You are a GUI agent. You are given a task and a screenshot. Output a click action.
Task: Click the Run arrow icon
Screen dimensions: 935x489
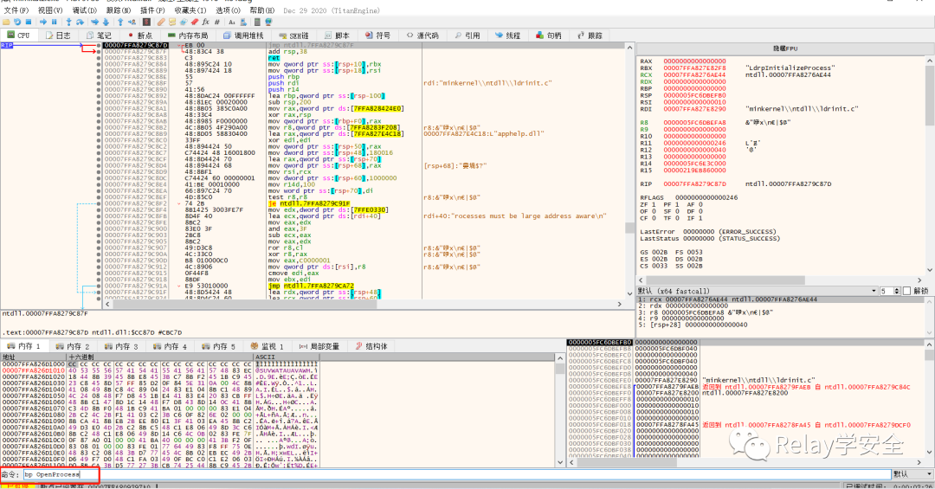(x=43, y=22)
